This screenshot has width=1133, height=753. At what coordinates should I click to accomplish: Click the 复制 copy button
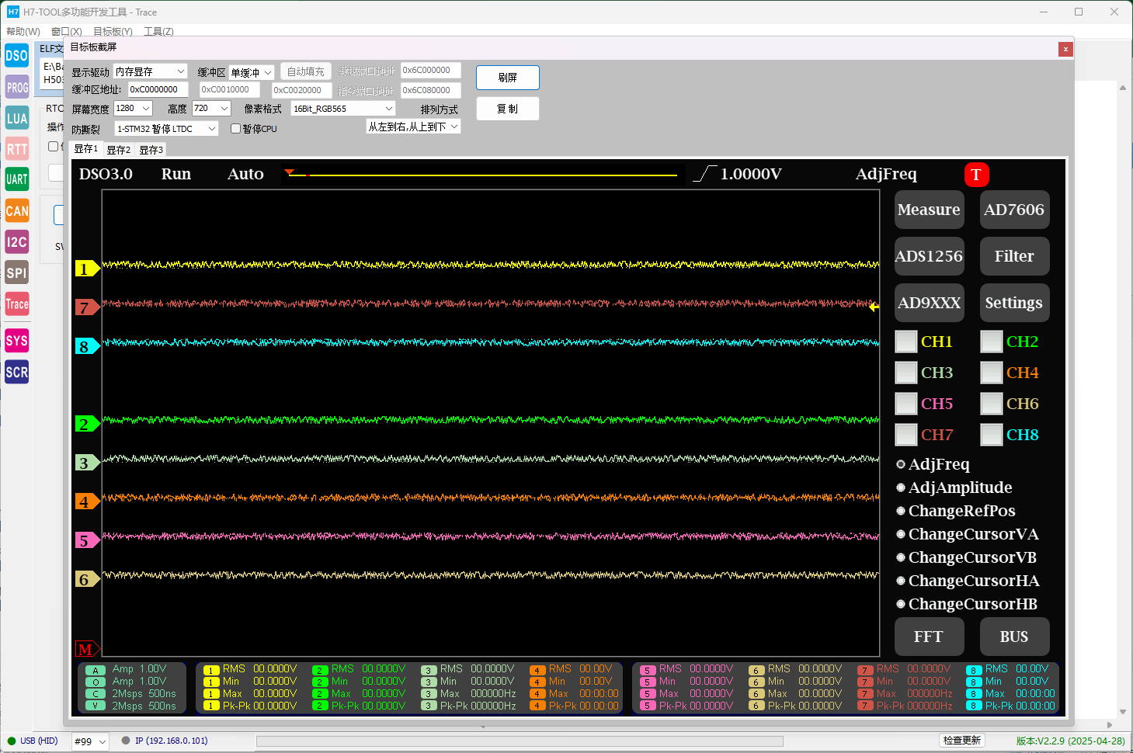pyautogui.click(x=507, y=109)
